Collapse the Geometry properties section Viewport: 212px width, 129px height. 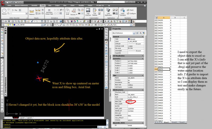point(142,59)
